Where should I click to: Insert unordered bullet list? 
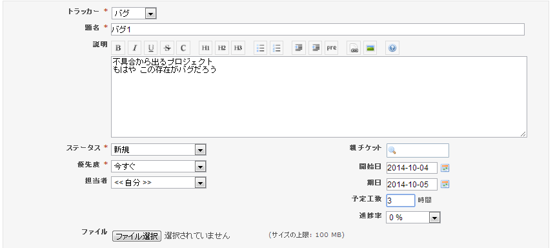point(261,48)
